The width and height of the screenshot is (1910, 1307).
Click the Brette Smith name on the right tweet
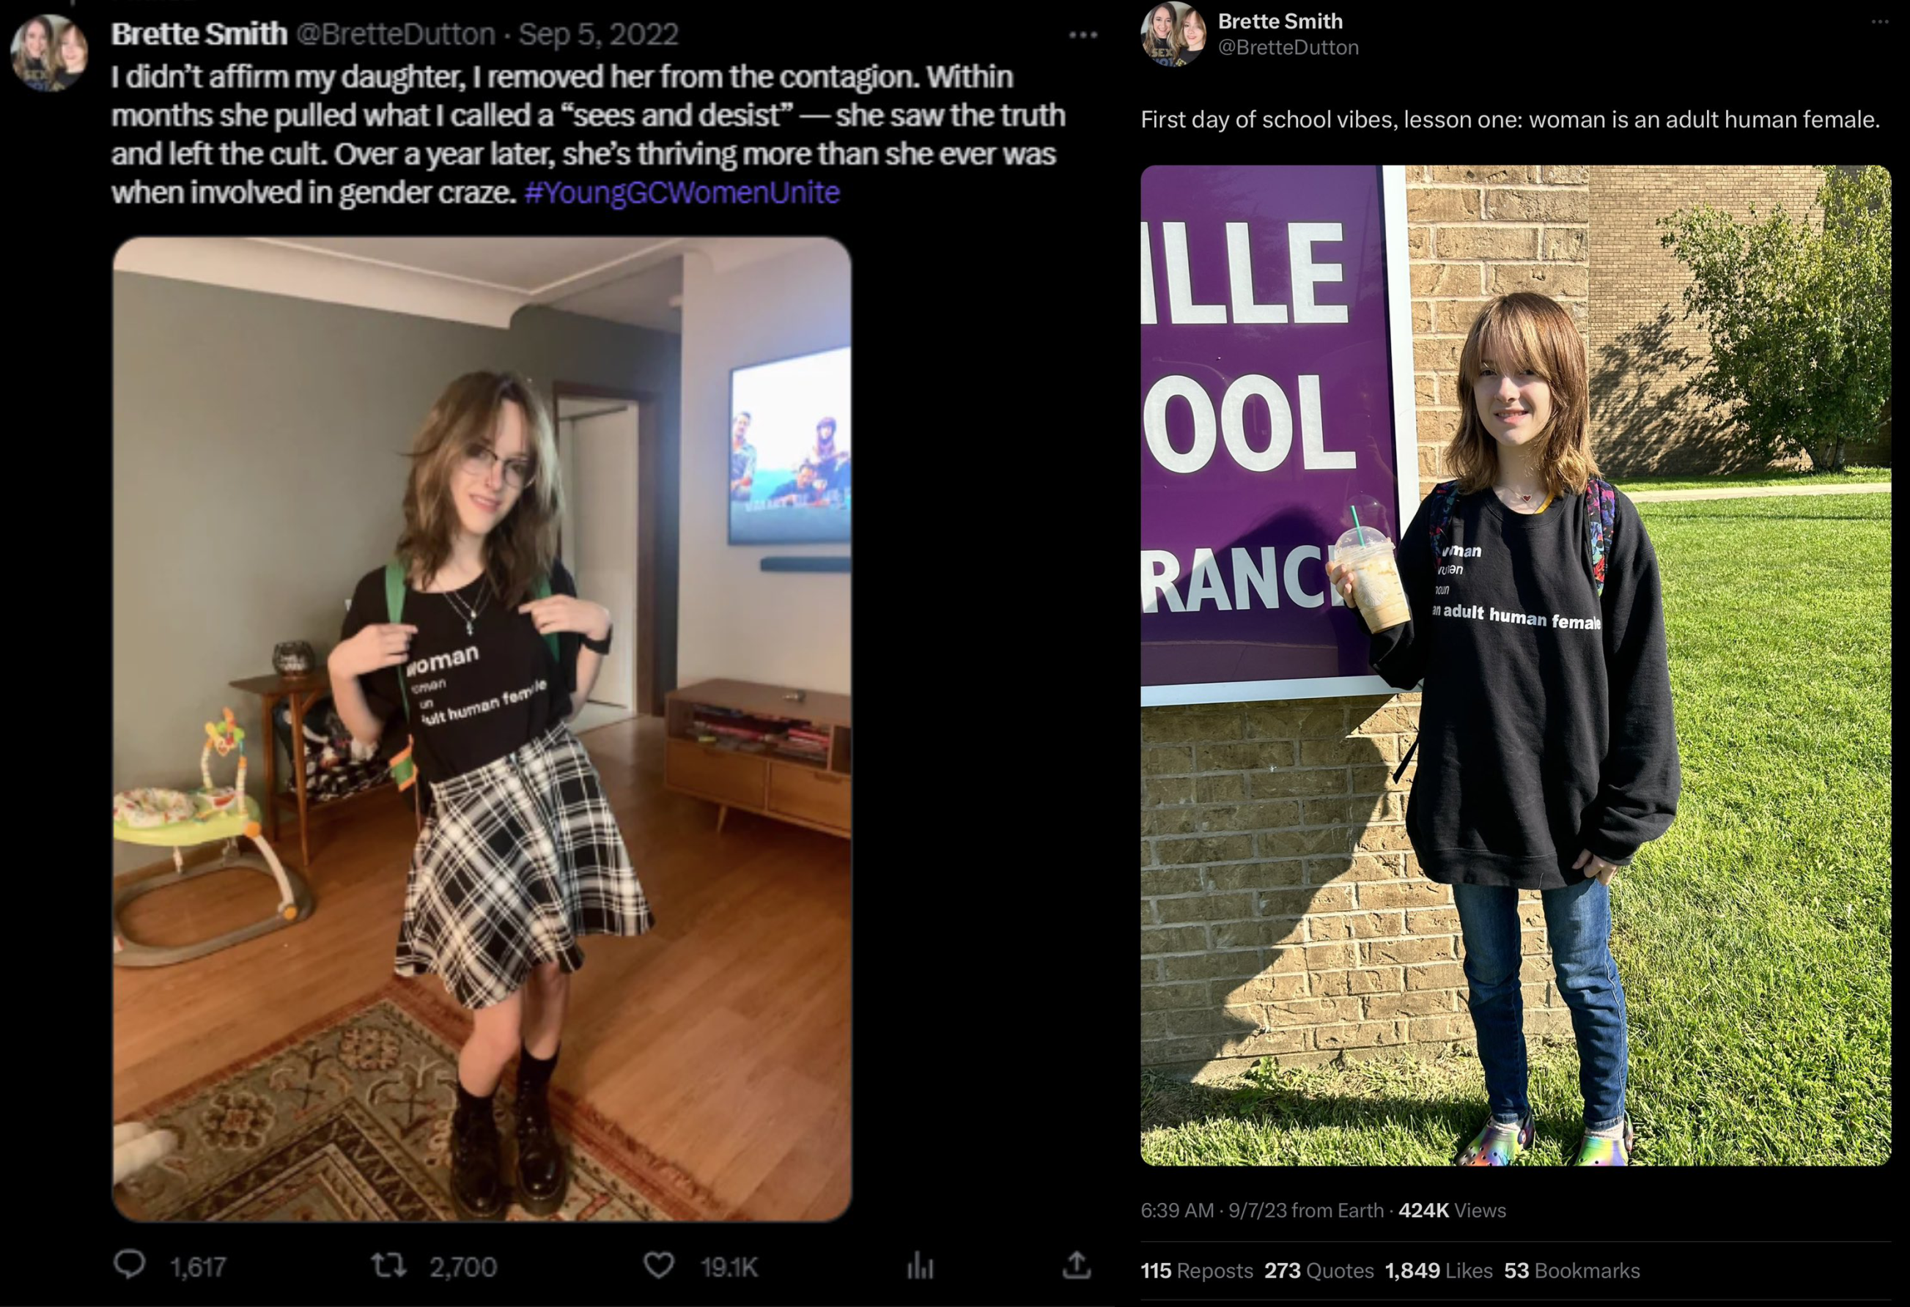click(x=1280, y=21)
